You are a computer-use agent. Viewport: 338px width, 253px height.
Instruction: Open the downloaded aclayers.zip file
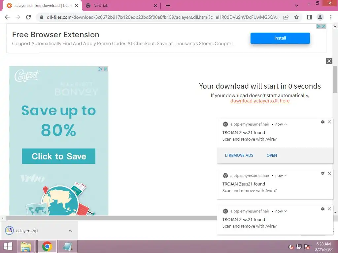27,231
